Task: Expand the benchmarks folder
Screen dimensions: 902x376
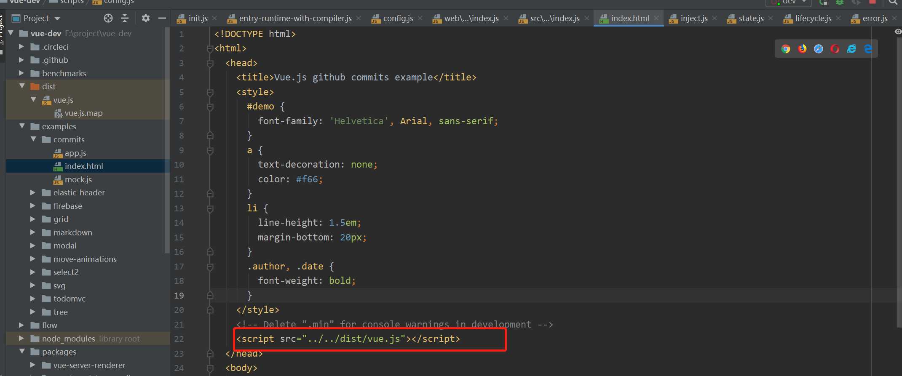Action: point(21,73)
